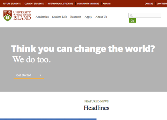
Task: Click inside the site search field
Action: coord(145,15)
